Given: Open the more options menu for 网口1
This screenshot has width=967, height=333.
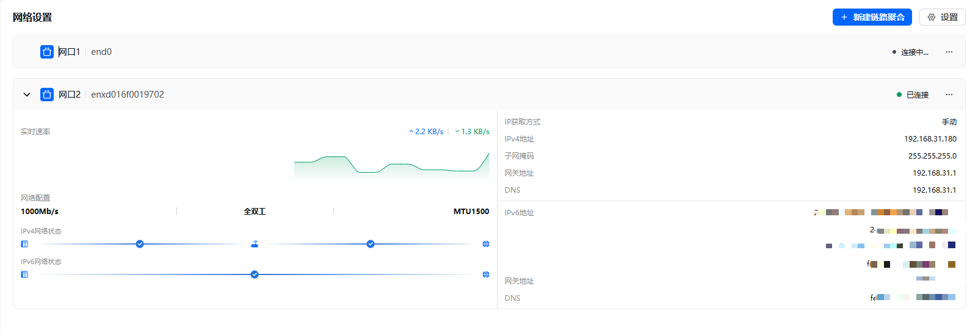Looking at the screenshot, I should coord(949,52).
